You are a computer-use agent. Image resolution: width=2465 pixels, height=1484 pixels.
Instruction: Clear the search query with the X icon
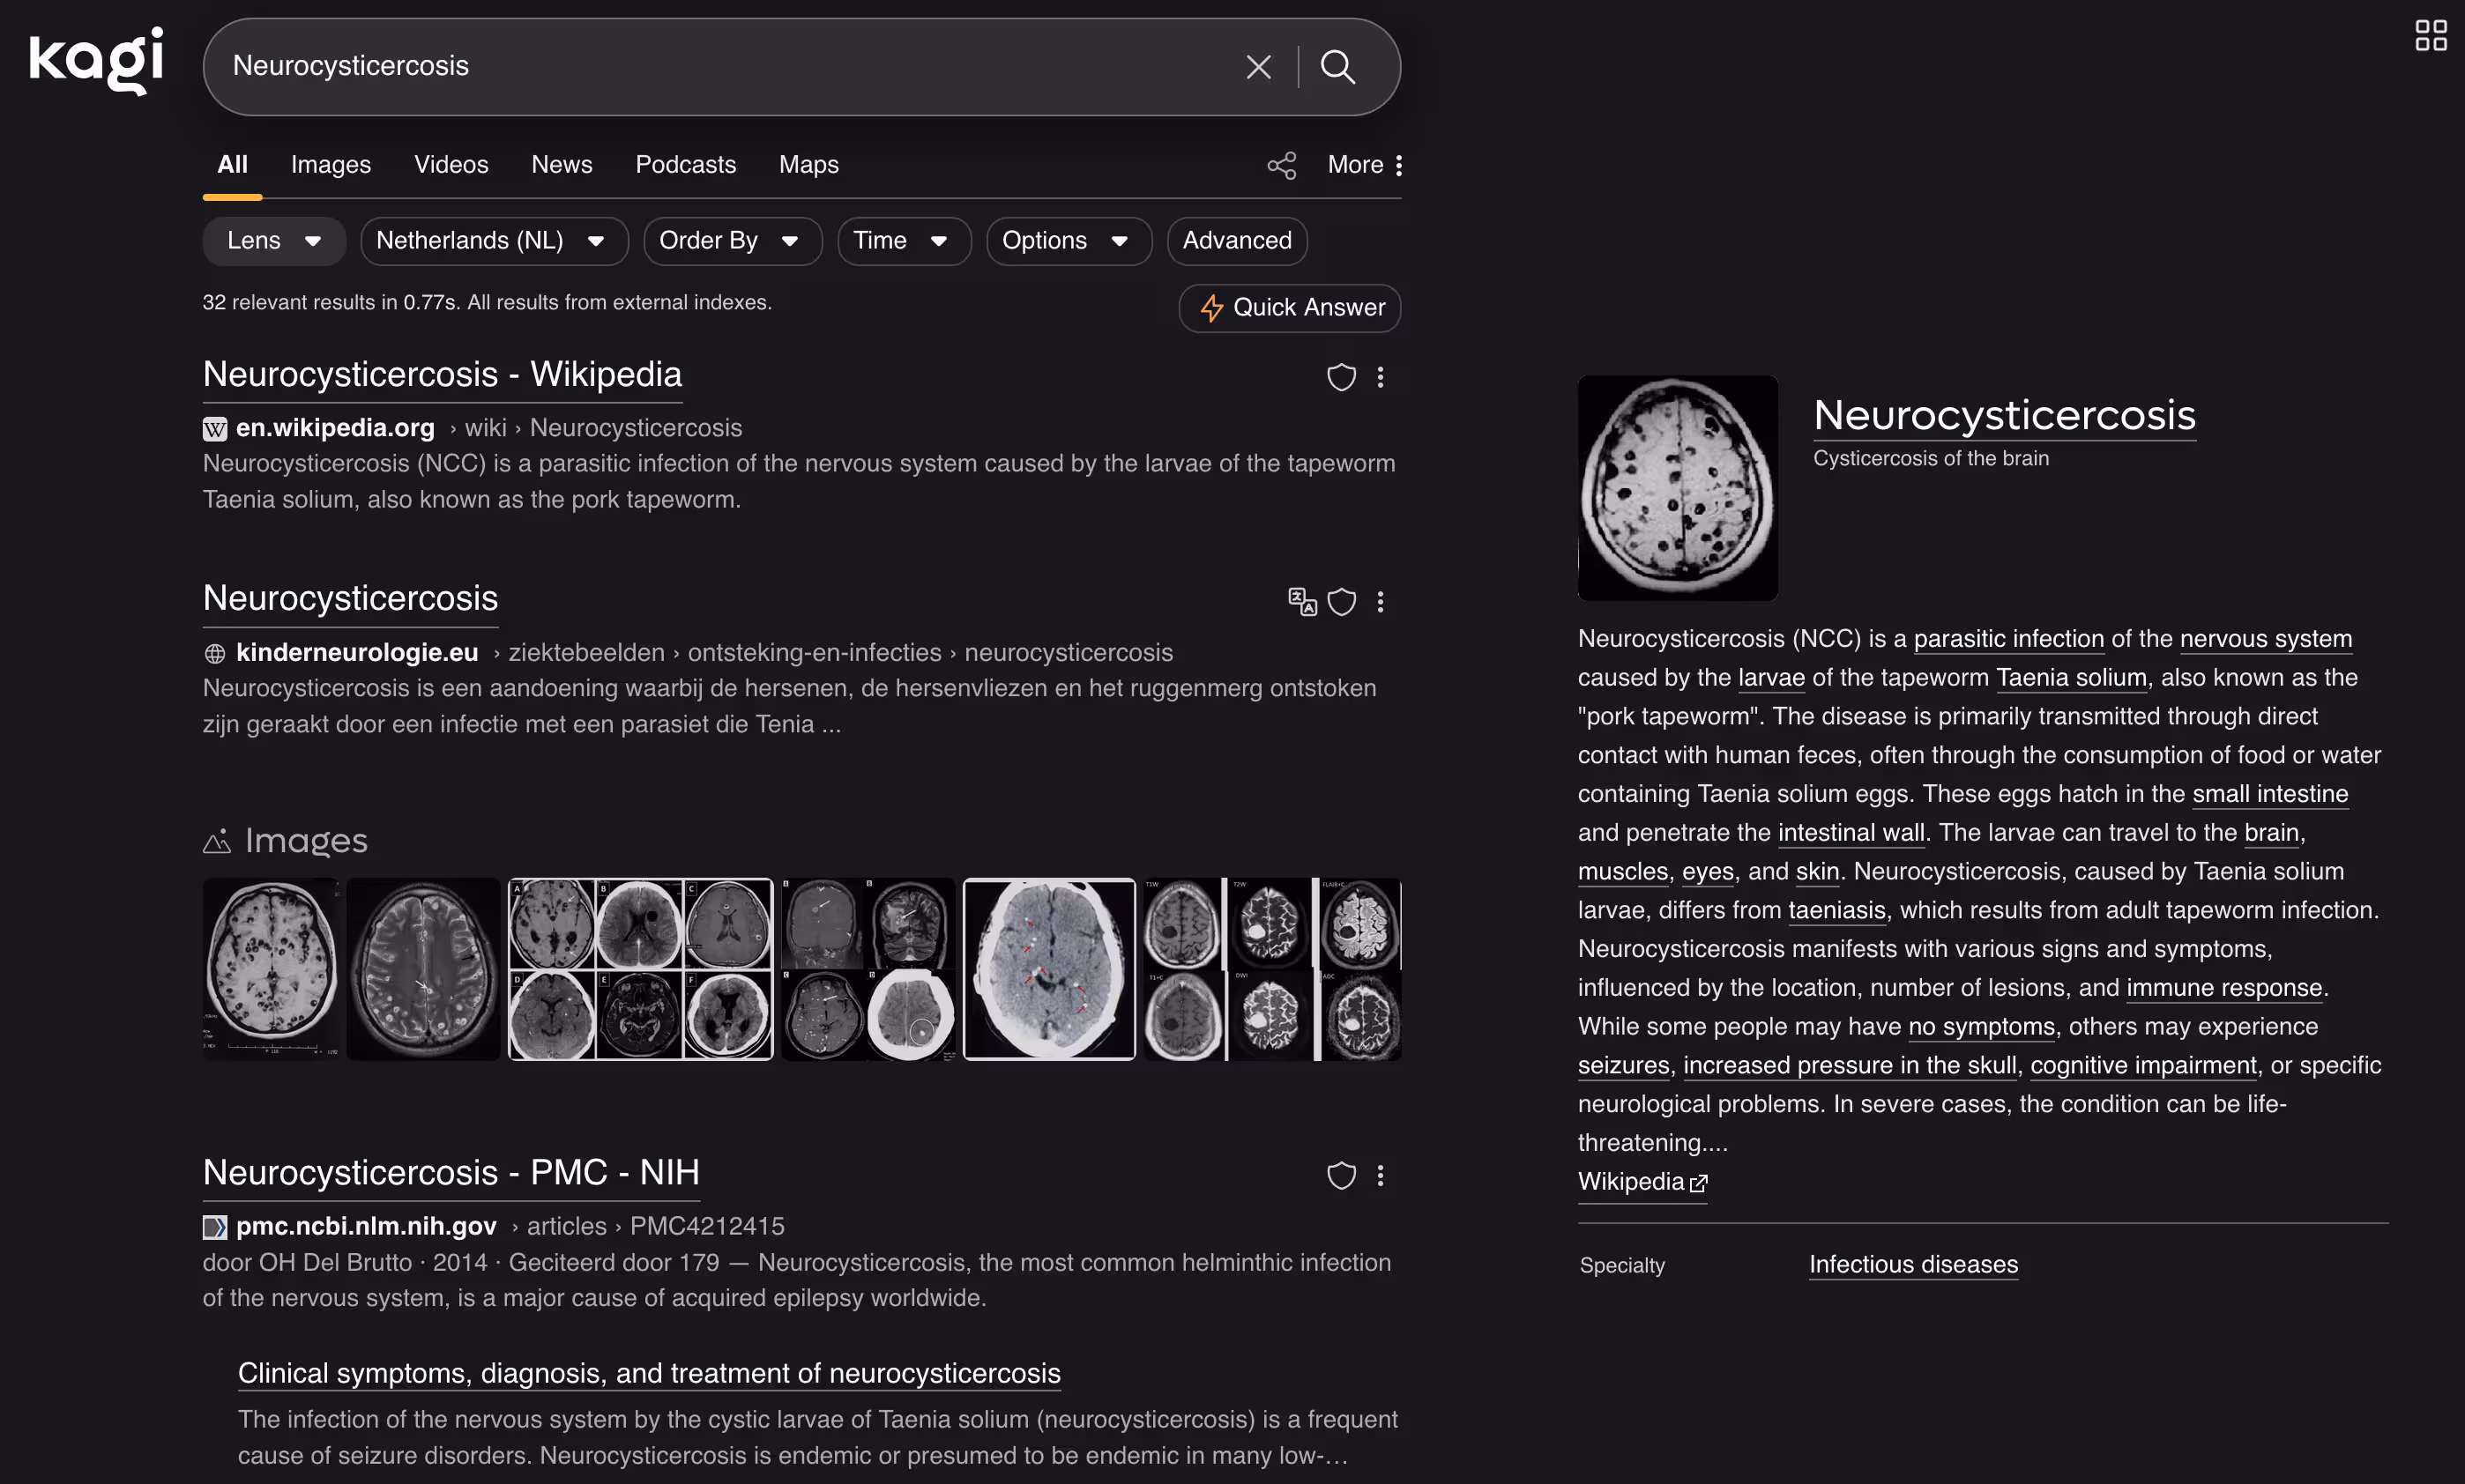pyautogui.click(x=1257, y=67)
